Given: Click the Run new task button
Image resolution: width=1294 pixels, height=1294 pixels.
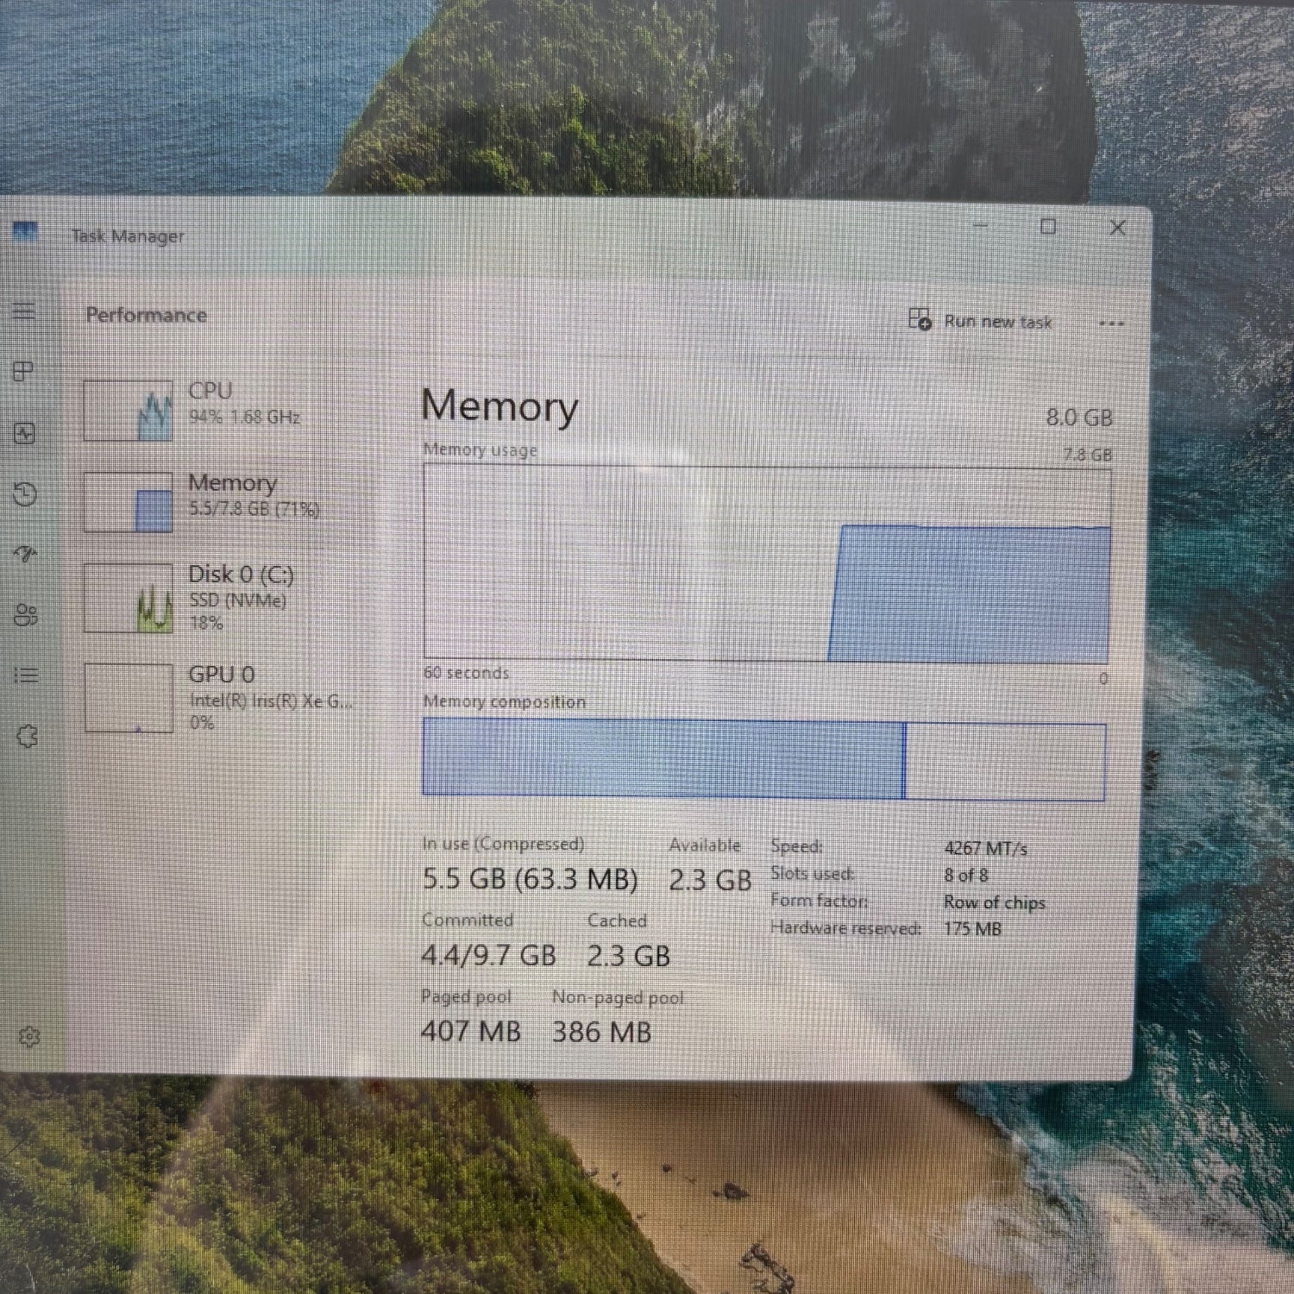Looking at the screenshot, I should point(981,321).
